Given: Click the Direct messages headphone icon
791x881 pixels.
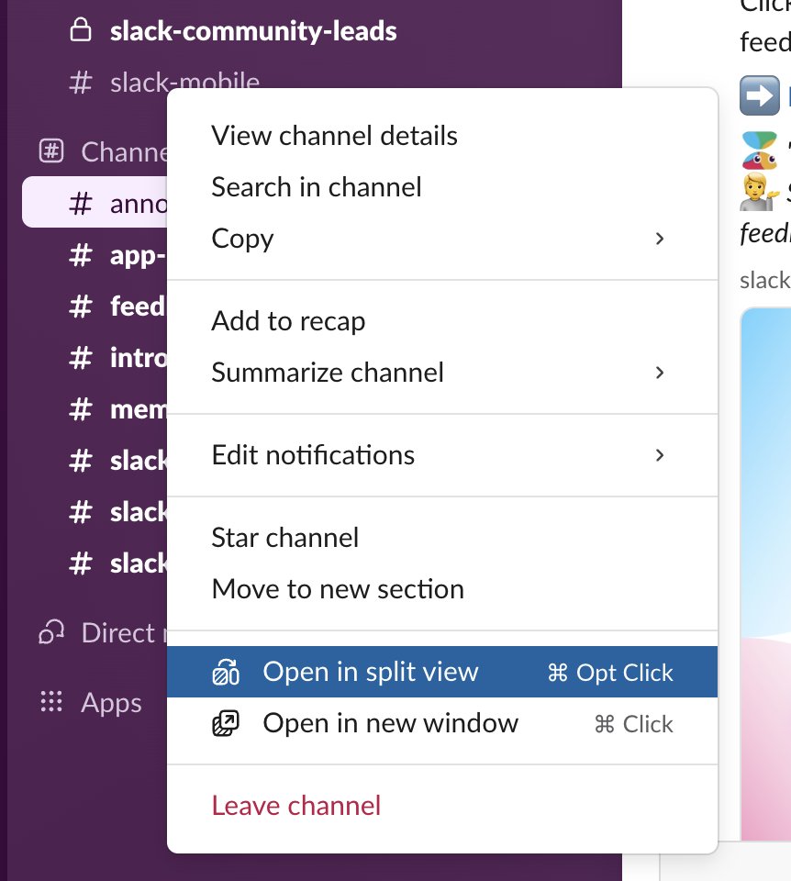Looking at the screenshot, I should pos(51,632).
